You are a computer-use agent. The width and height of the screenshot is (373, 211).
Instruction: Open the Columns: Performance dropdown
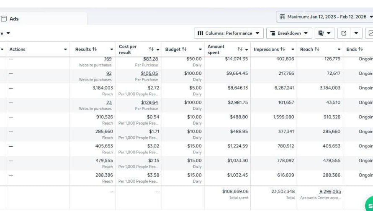pos(228,33)
